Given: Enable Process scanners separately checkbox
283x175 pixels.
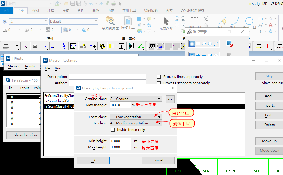Looking at the screenshot, I should (x=159, y=83).
